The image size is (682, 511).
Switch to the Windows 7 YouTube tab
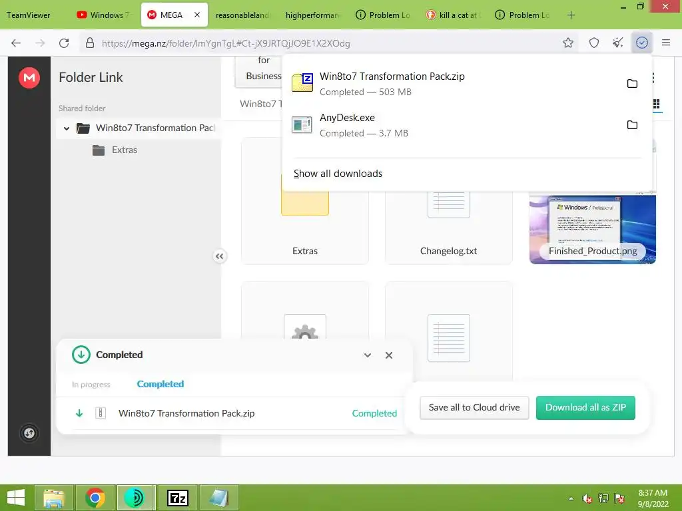tap(103, 15)
